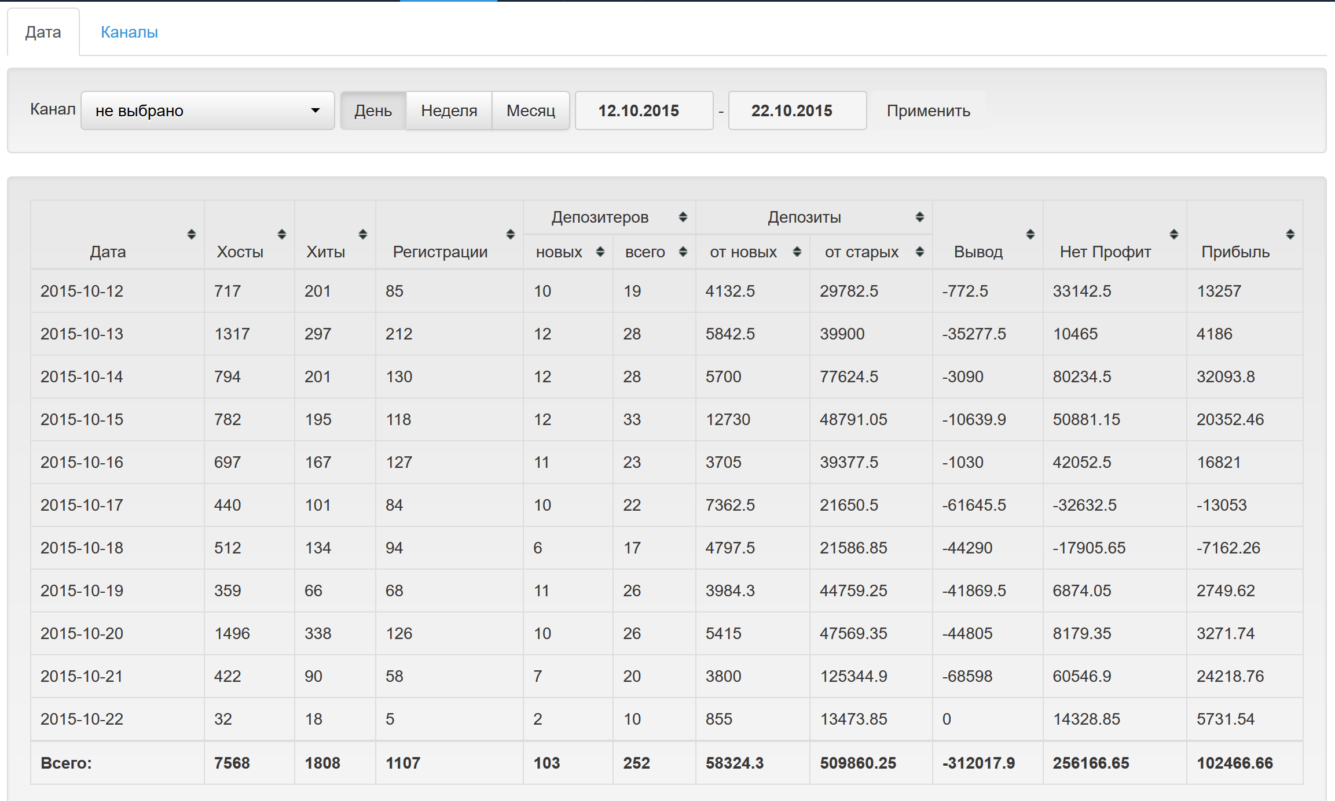Click от старых sort arrows
This screenshot has height=801, width=1335.
click(919, 252)
